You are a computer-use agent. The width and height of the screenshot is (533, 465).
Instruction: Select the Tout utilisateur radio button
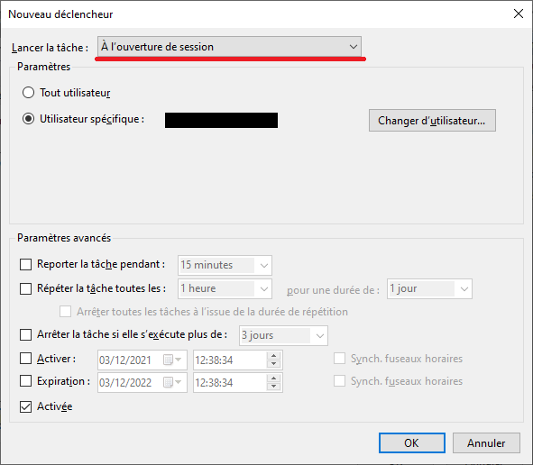[x=28, y=93]
